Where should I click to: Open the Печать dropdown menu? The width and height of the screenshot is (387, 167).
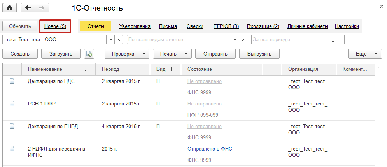186,54
